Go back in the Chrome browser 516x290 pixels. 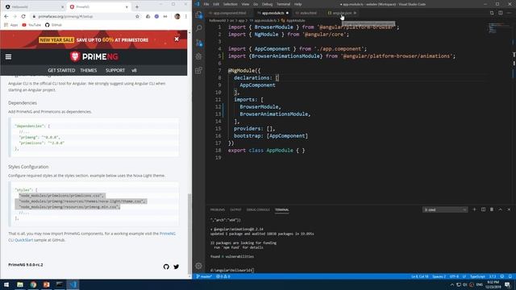(x=6, y=16)
